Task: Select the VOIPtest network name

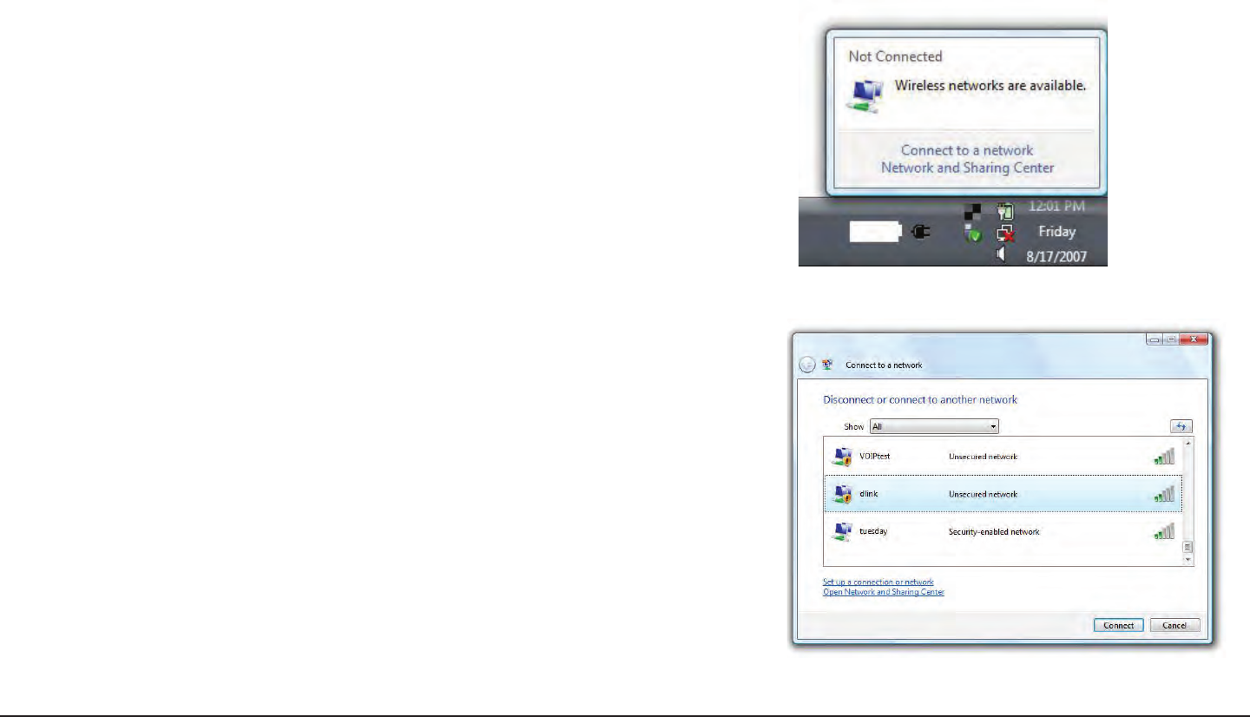Action: point(874,457)
